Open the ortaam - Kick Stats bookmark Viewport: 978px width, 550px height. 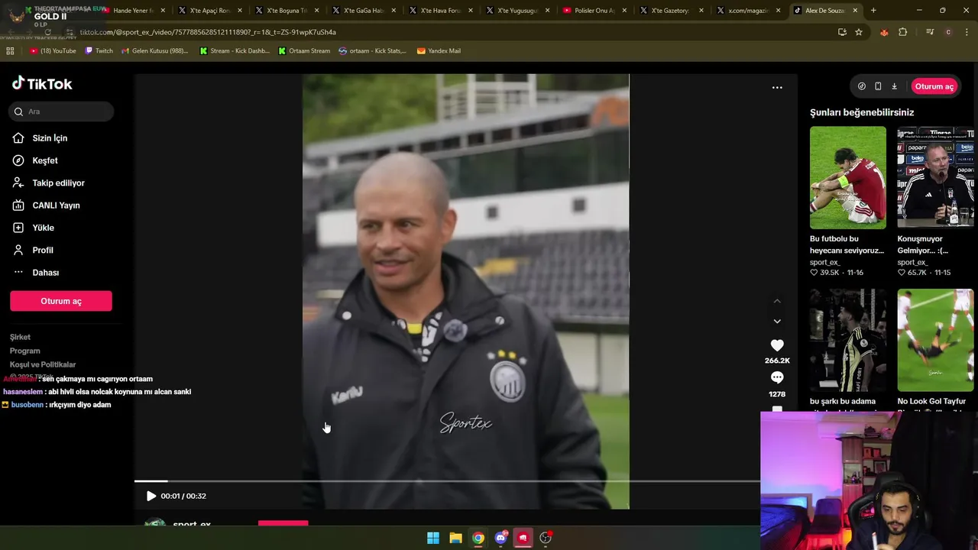click(372, 51)
